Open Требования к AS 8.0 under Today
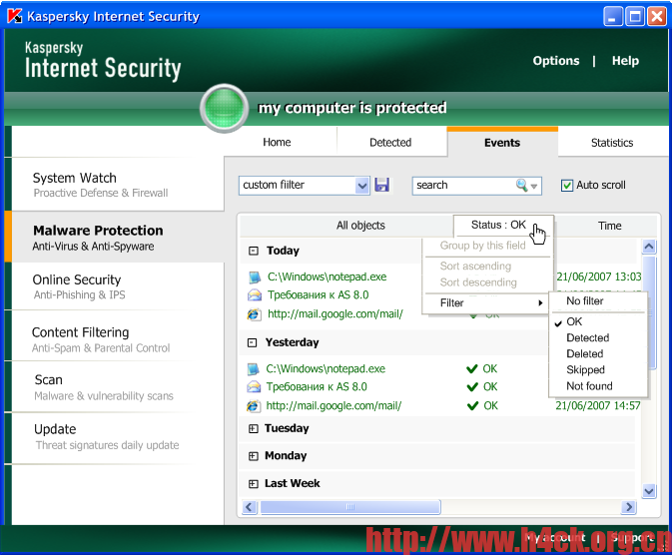672x555 pixels. [x=318, y=294]
